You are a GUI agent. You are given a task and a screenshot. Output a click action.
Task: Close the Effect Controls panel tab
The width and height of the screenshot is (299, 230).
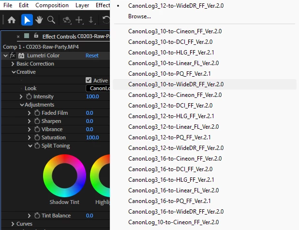tap(18, 37)
